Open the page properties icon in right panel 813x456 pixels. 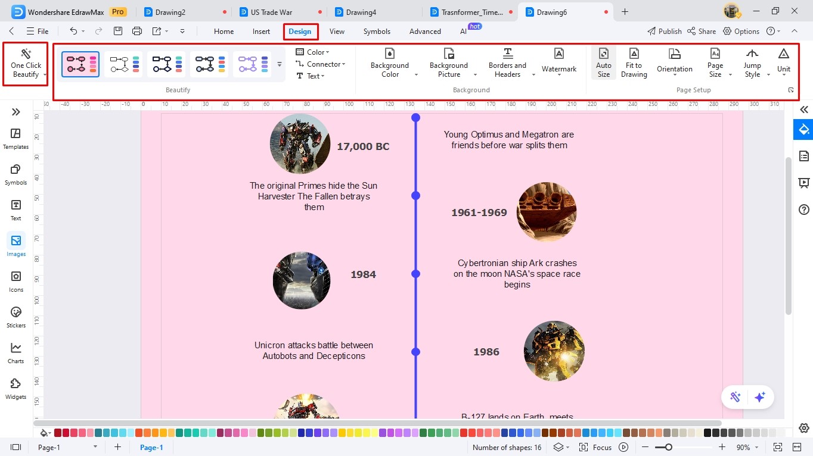tap(804, 156)
